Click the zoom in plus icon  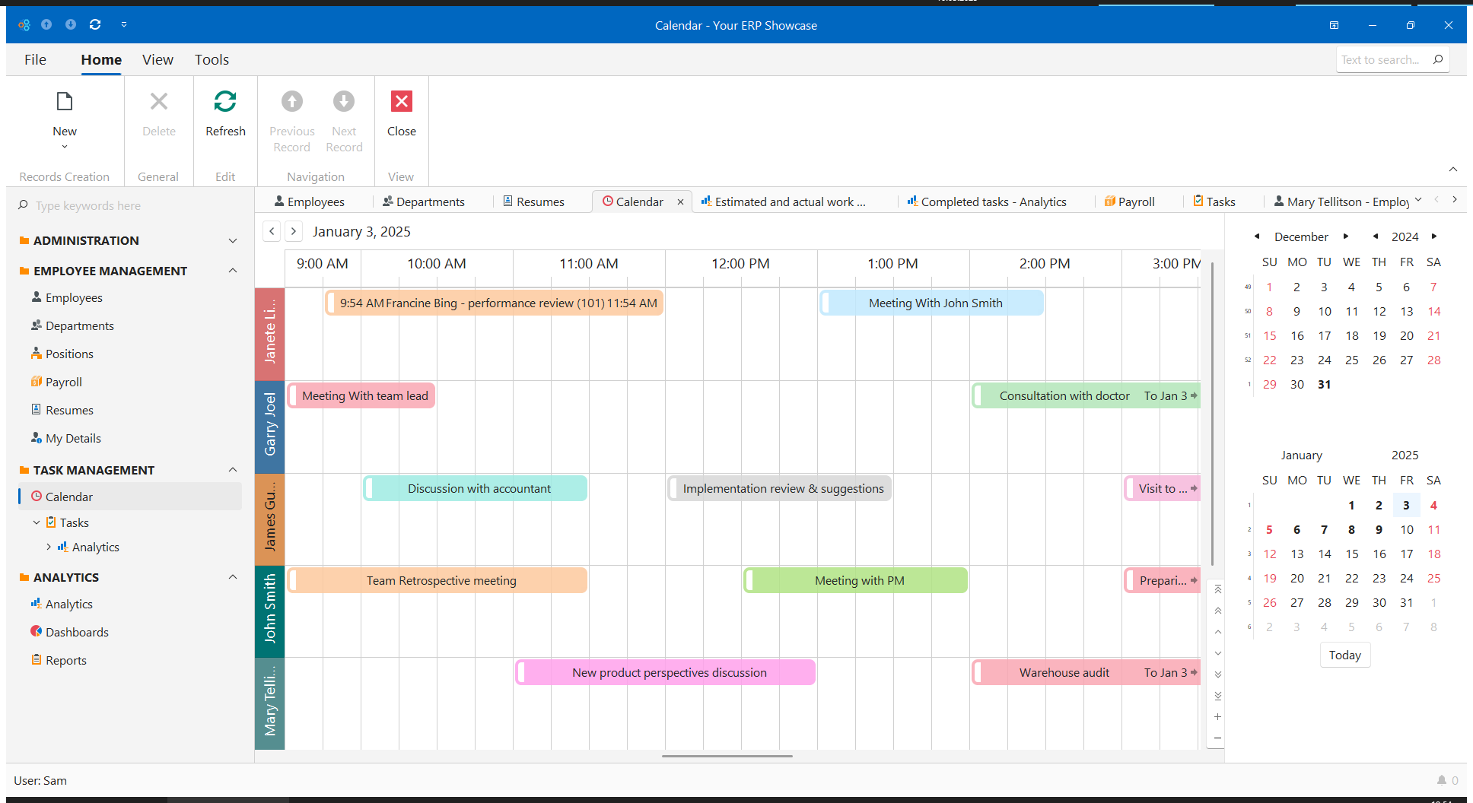[x=1217, y=717]
